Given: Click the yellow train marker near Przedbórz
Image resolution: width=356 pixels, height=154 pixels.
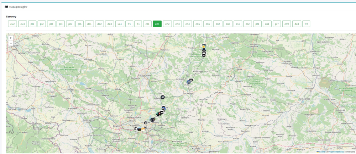Looking at the screenshot, I should click(204, 46).
